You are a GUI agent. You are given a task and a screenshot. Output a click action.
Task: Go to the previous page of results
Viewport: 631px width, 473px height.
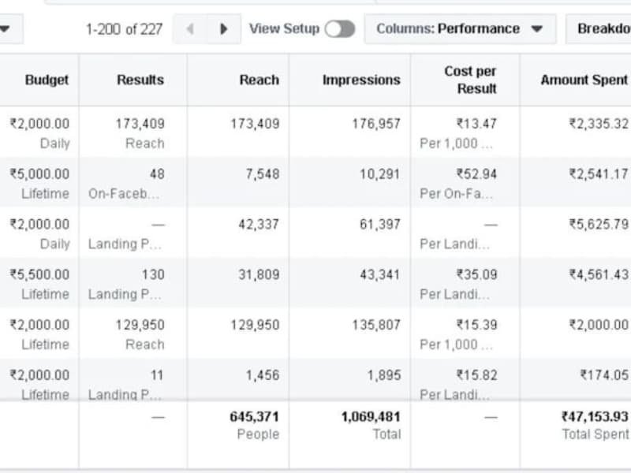pyautogui.click(x=189, y=29)
